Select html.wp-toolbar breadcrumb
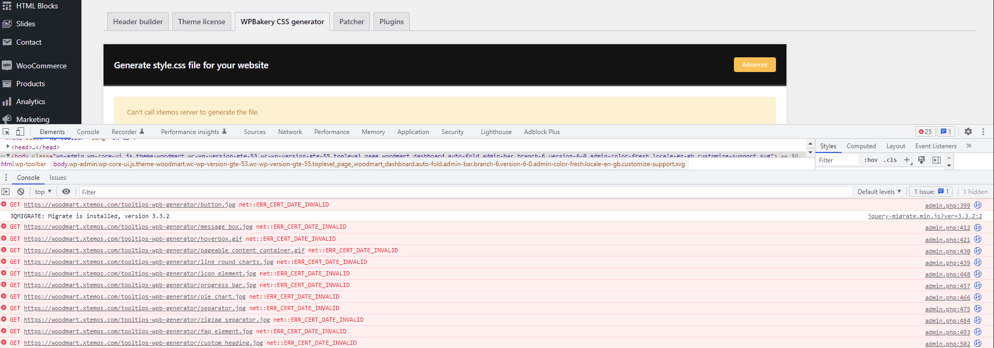Image resolution: width=994 pixels, height=348 pixels. click(x=24, y=164)
